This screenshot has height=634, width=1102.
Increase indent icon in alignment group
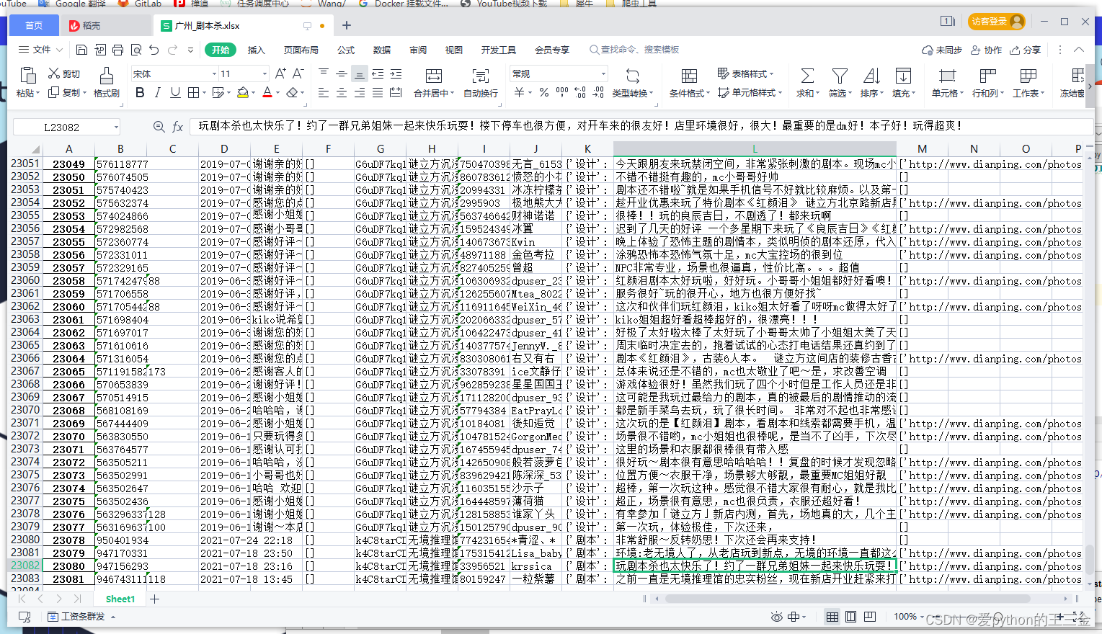pos(396,73)
